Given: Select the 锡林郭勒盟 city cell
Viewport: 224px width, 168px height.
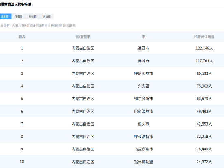Looking at the screenshot, I should (144, 162).
